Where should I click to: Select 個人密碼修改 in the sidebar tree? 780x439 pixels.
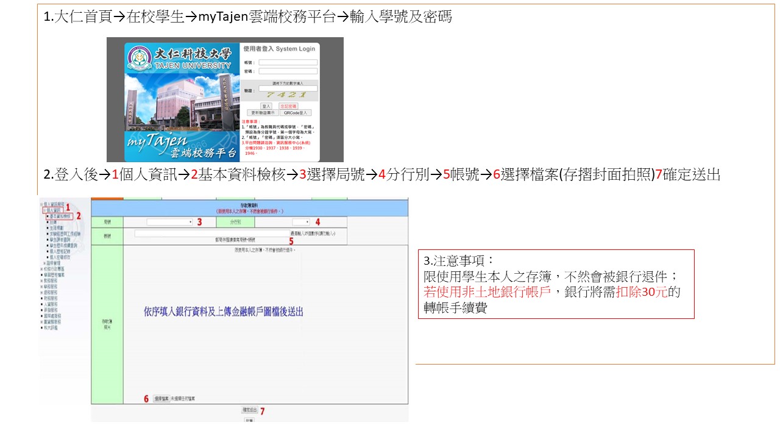[x=60, y=257]
